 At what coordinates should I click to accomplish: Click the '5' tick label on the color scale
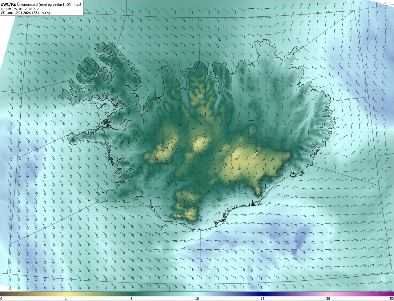point(131,299)
